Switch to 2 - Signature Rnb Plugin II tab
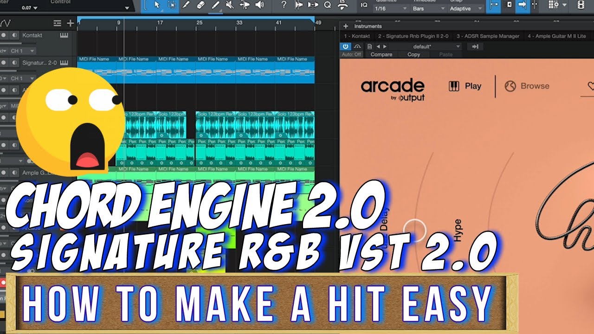The width and height of the screenshot is (594, 334). pos(413,36)
